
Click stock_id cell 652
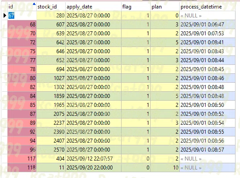click(x=51, y=60)
